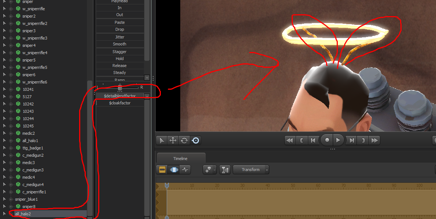Screen dimensions: 436x219
Task: Apply the Jitter preset
Action: [120, 37]
